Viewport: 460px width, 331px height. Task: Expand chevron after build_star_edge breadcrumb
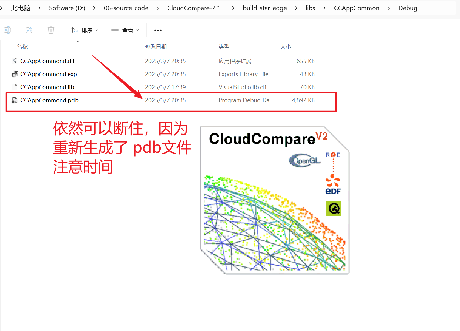tap(296, 8)
